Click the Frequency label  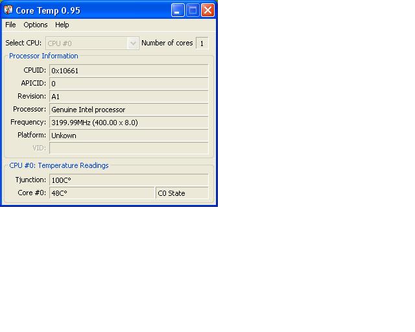[x=28, y=123]
